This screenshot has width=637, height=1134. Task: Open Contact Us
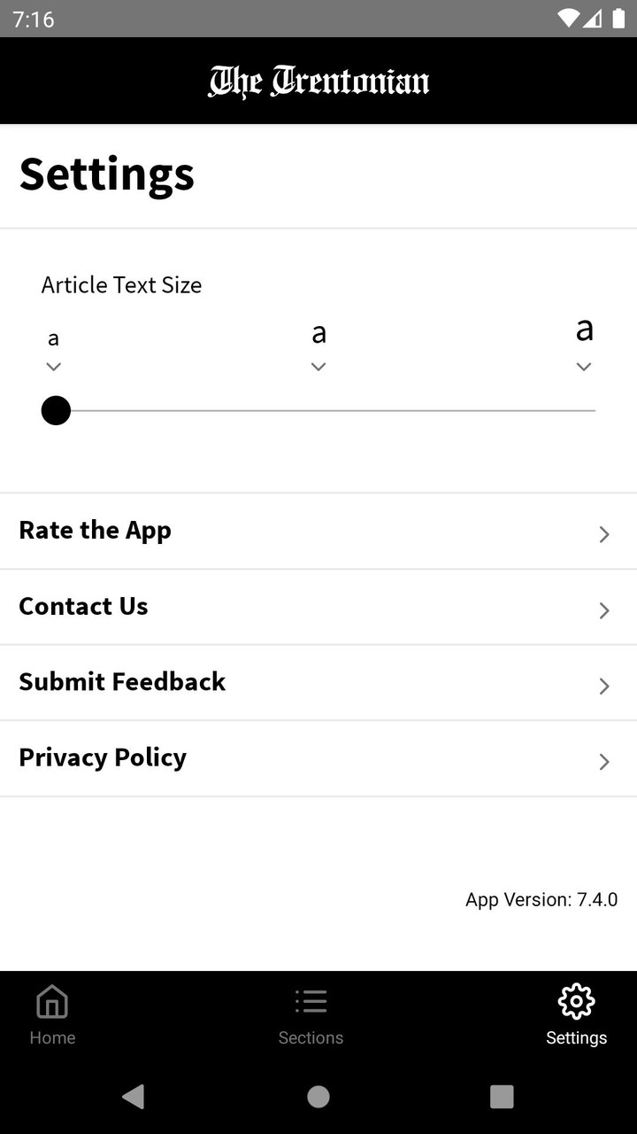click(83, 607)
